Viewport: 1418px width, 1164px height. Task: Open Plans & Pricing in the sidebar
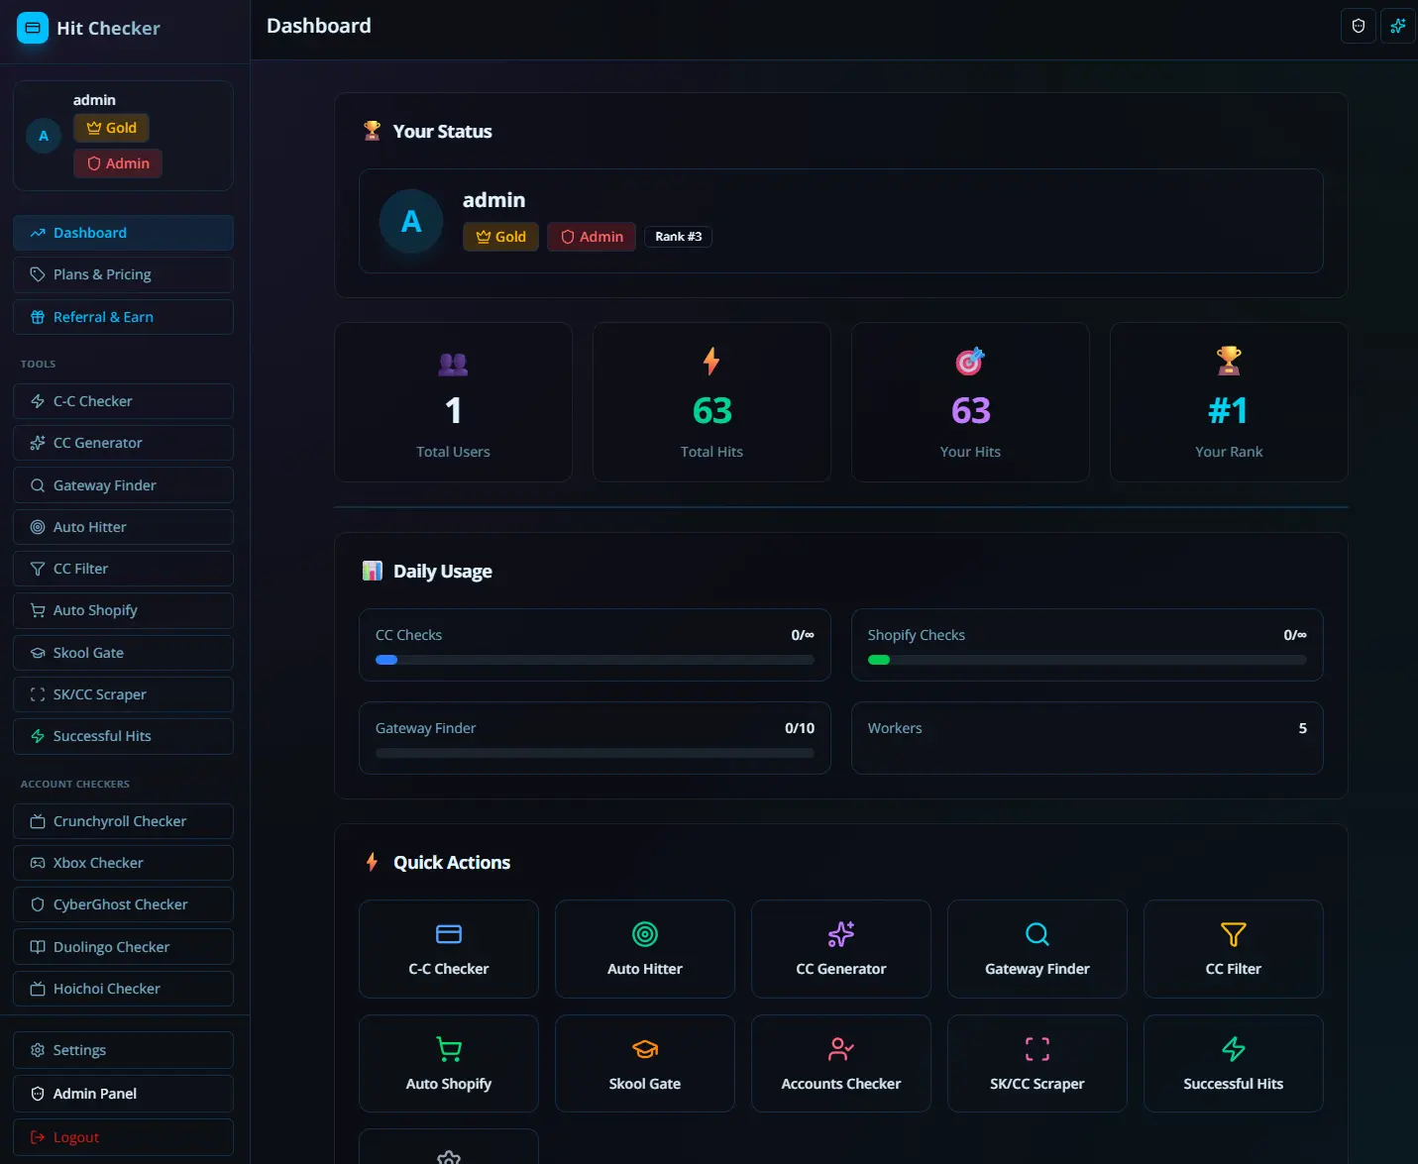[123, 274]
